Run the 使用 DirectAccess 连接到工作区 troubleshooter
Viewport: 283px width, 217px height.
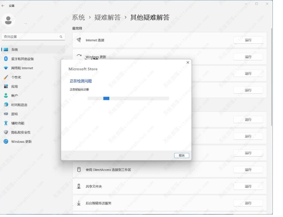(248, 170)
